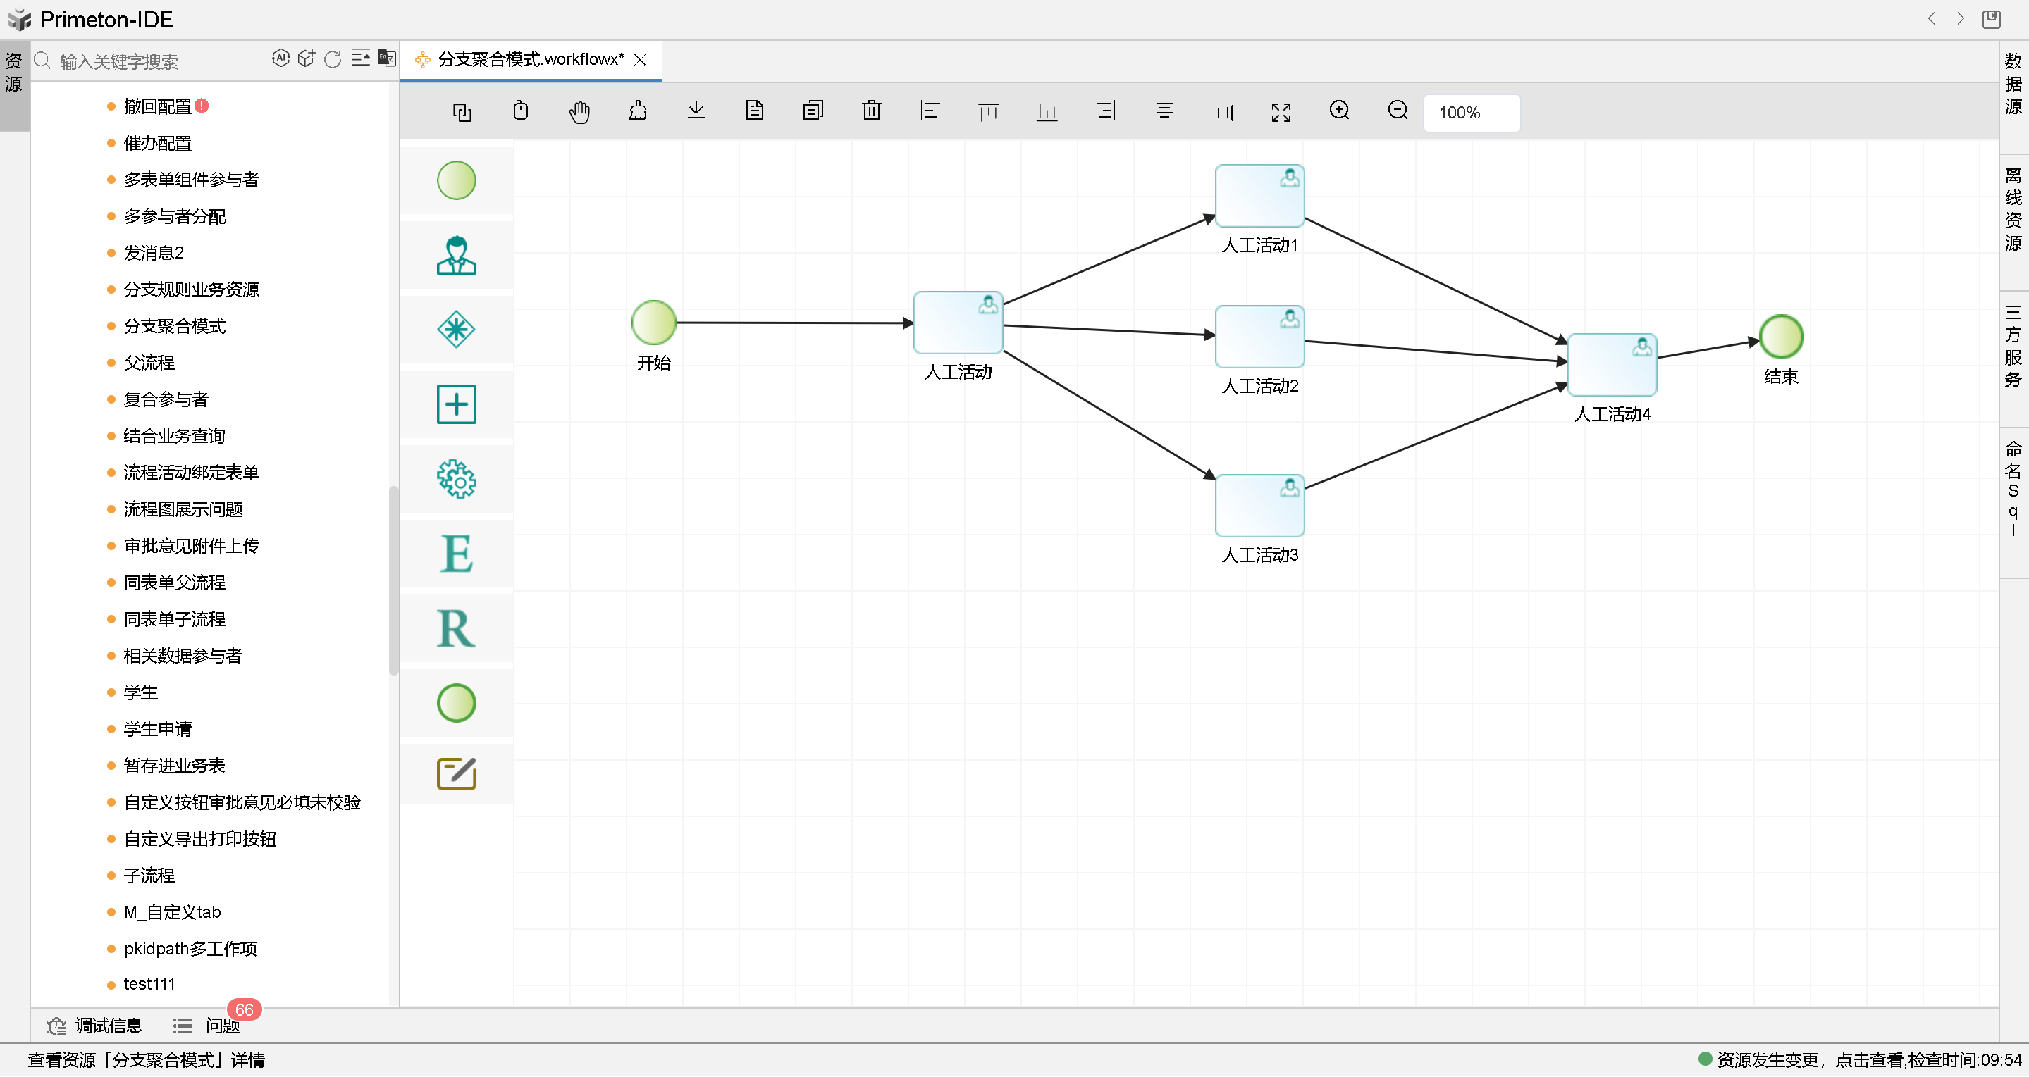Select the hand pan tool
The width and height of the screenshot is (2029, 1077).
click(579, 112)
